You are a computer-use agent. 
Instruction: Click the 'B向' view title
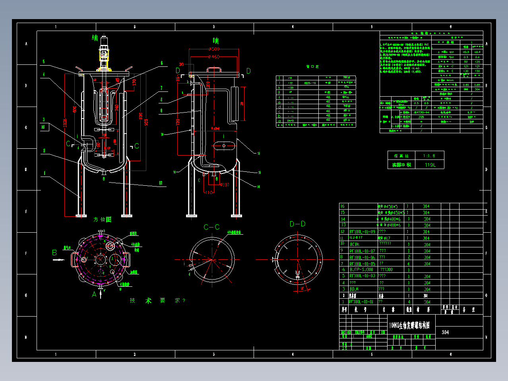coord(215,41)
